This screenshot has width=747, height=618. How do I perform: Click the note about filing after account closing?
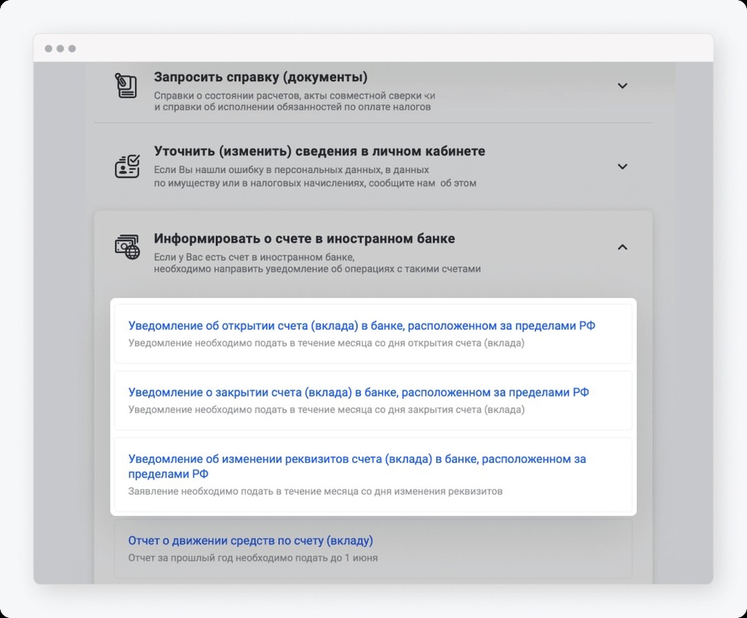pyautogui.click(x=326, y=410)
